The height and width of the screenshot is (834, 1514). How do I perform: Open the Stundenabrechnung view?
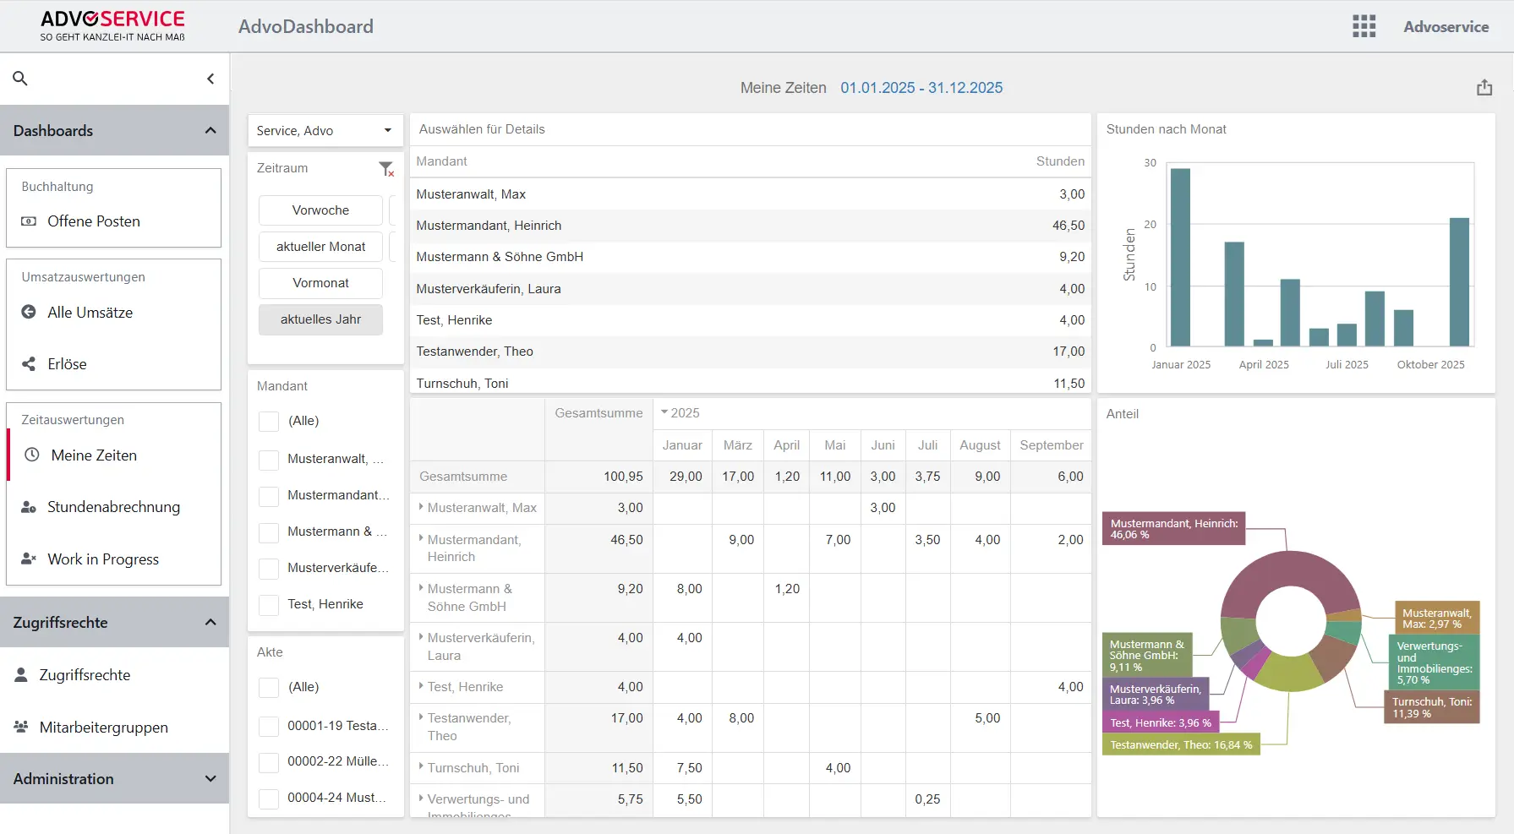(114, 506)
